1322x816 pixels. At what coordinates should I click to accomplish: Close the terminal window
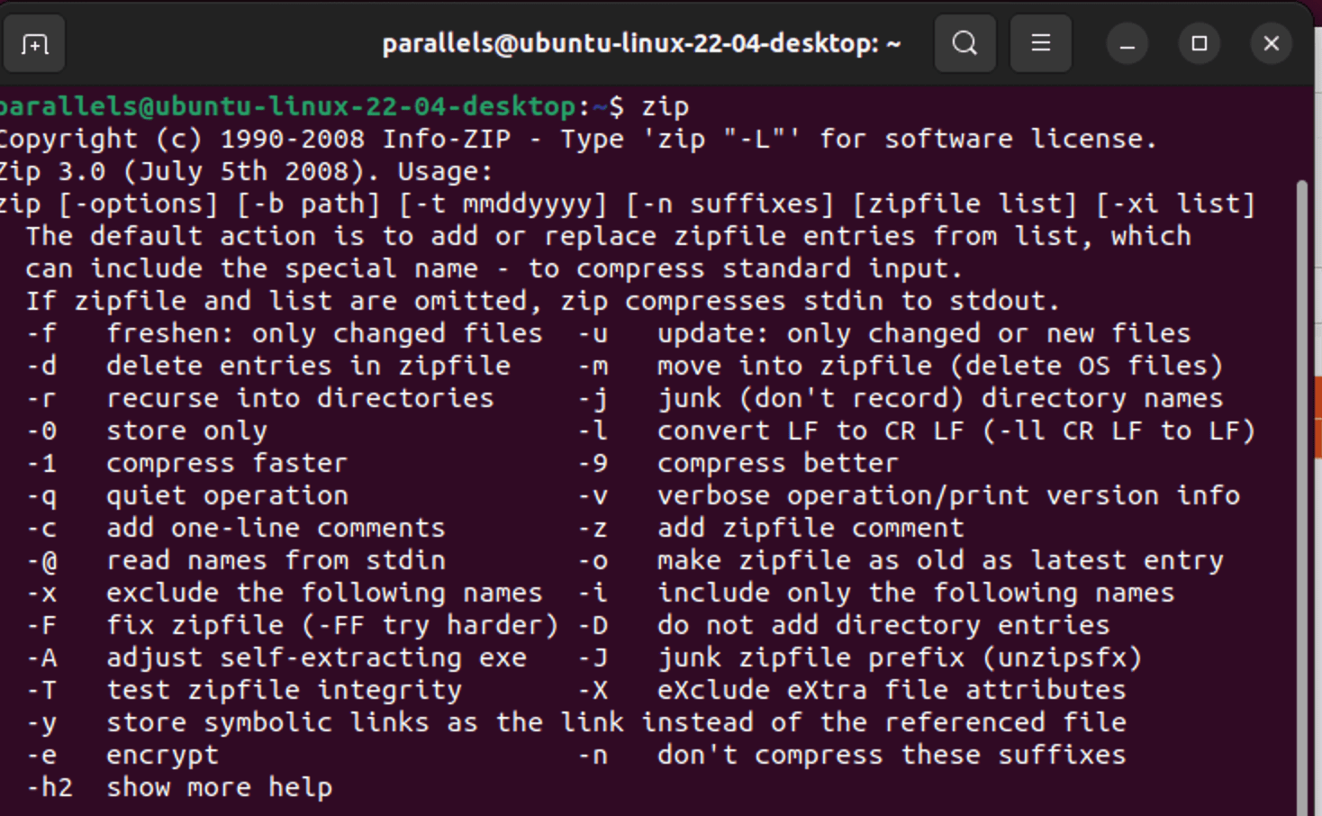1271,42
